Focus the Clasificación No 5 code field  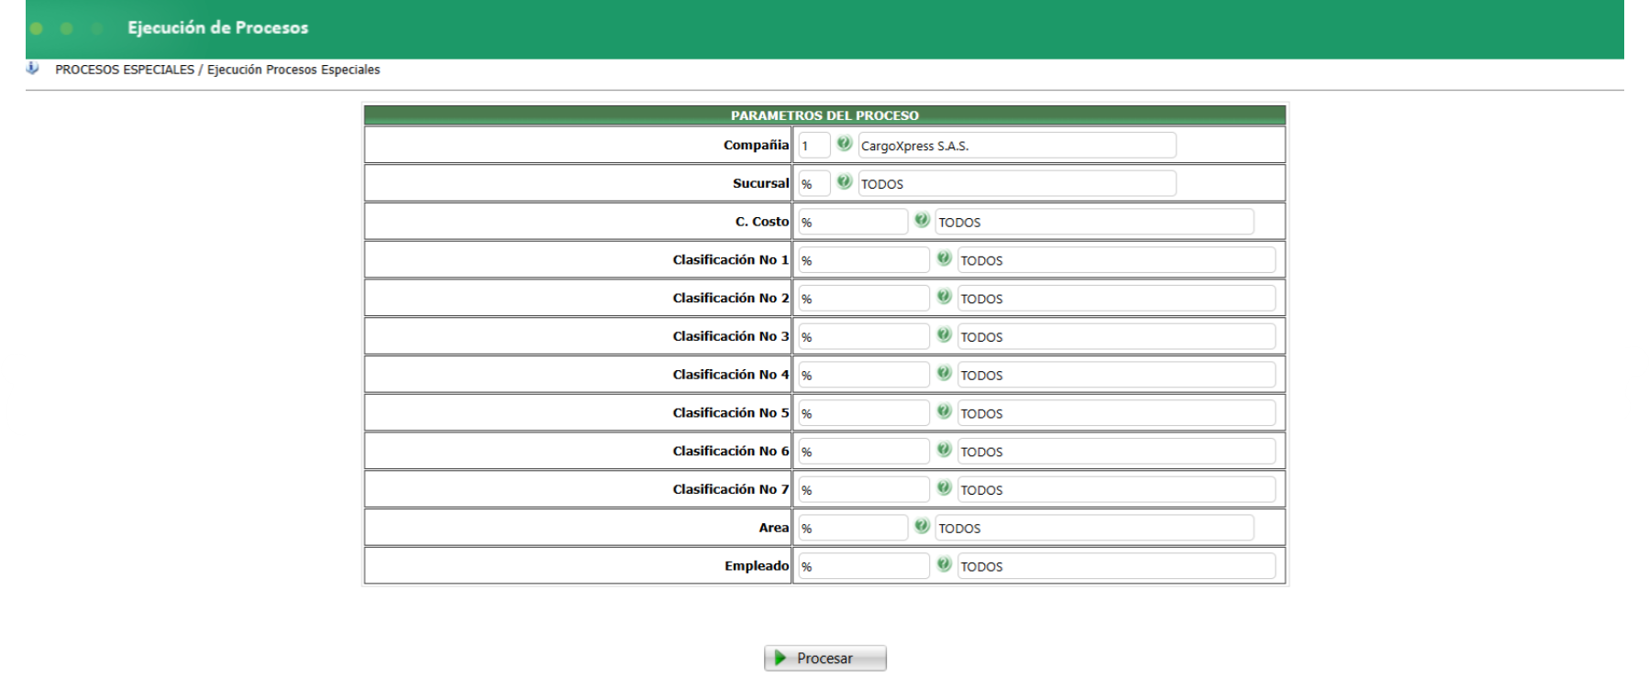tap(863, 413)
